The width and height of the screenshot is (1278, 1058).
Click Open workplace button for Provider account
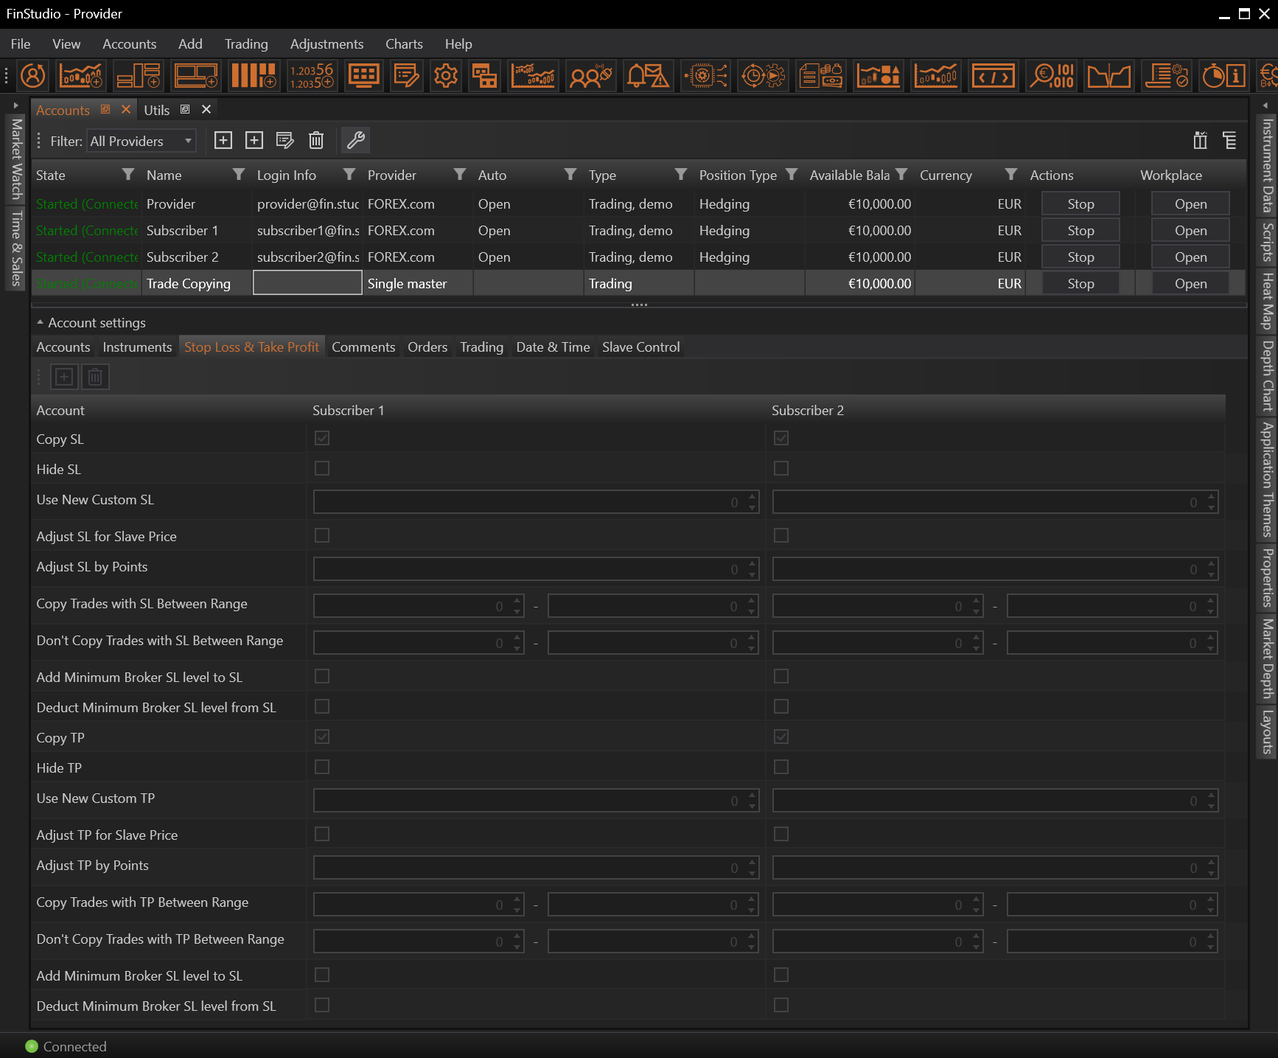click(x=1190, y=204)
